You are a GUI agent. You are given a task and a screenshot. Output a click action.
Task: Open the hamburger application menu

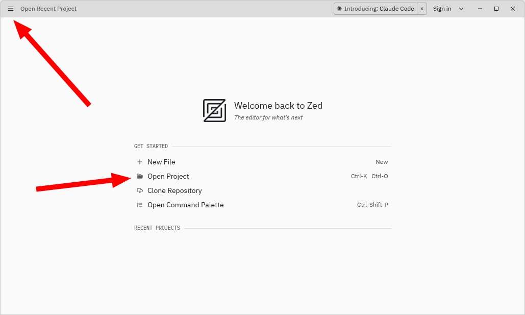tap(11, 9)
